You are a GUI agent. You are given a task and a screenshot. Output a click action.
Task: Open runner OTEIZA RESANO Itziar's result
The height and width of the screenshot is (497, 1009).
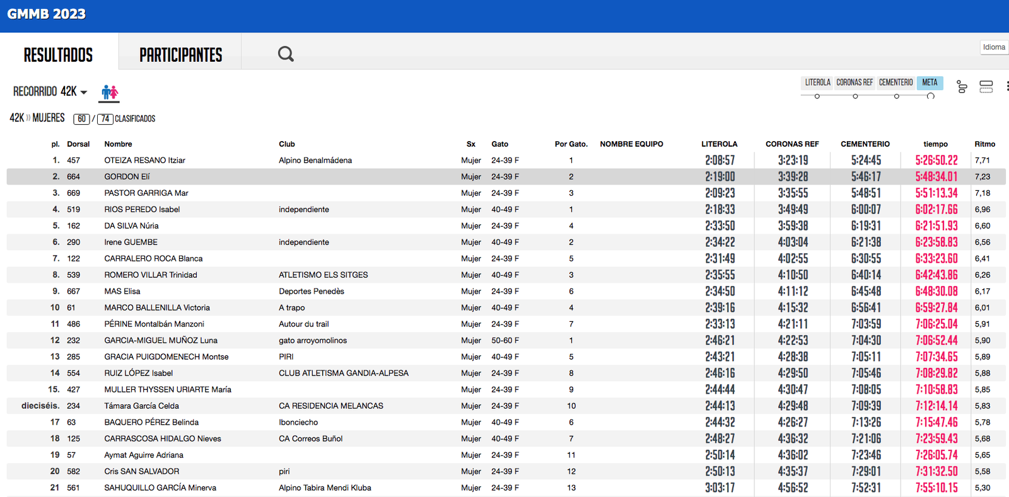pyautogui.click(x=144, y=161)
